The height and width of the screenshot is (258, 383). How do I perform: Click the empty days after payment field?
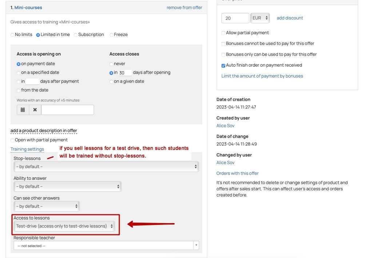coord(32,82)
